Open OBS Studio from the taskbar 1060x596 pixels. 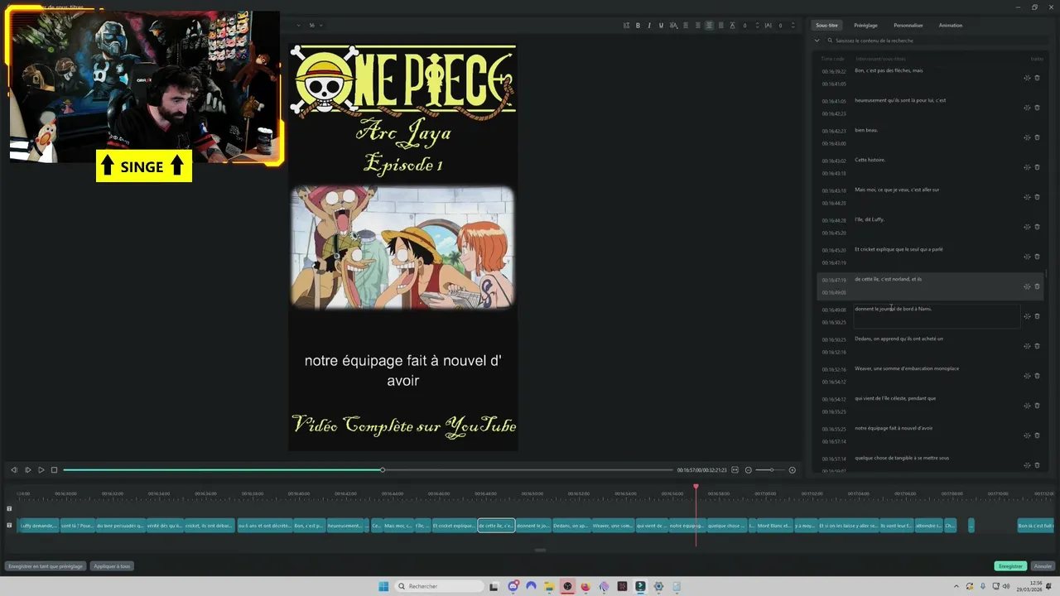pos(567,586)
